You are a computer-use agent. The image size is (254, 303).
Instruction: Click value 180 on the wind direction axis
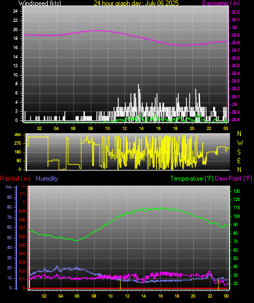pyautogui.click(x=17, y=152)
